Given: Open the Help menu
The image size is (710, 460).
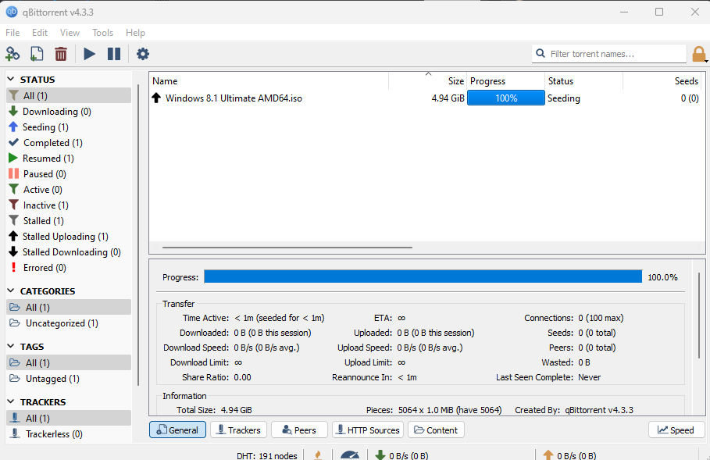Looking at the screenshot, I should (x=135, y=33).
